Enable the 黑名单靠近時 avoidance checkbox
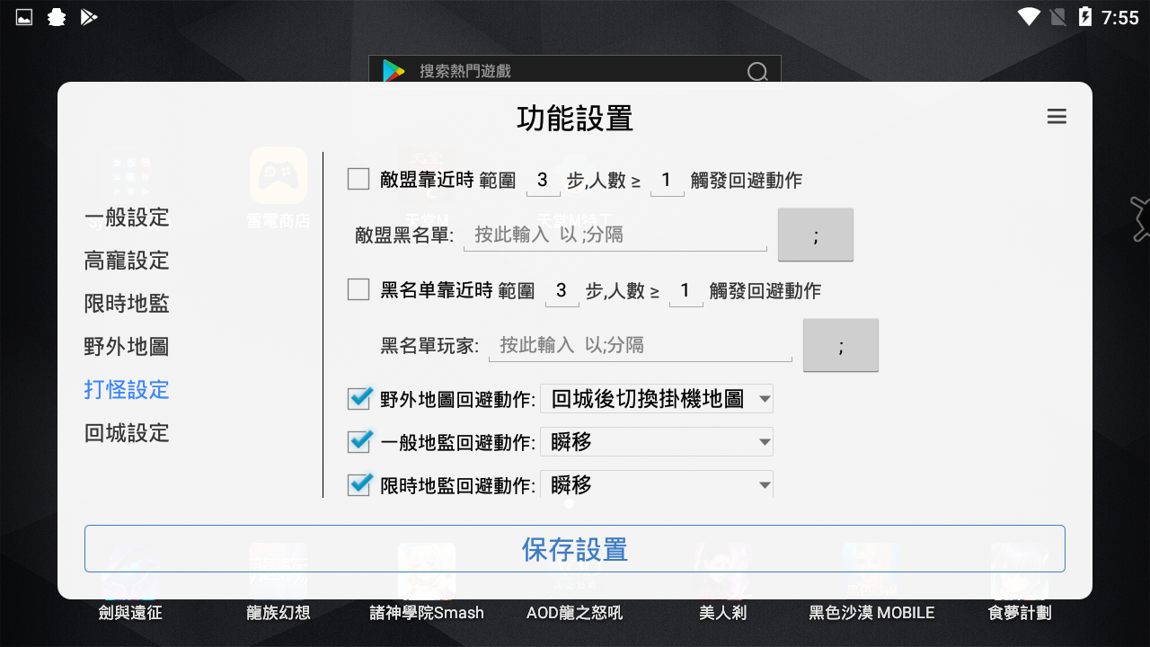The image size is (1150, 647). (x=358, y=289)
